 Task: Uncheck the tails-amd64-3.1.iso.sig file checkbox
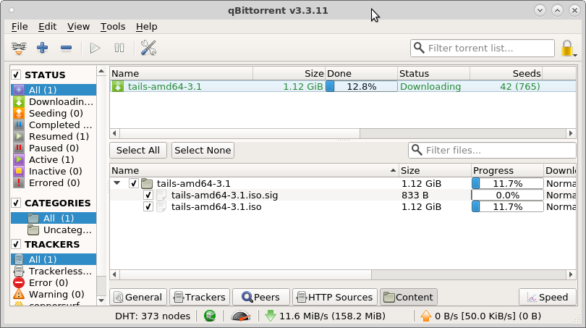coord(148,195)
